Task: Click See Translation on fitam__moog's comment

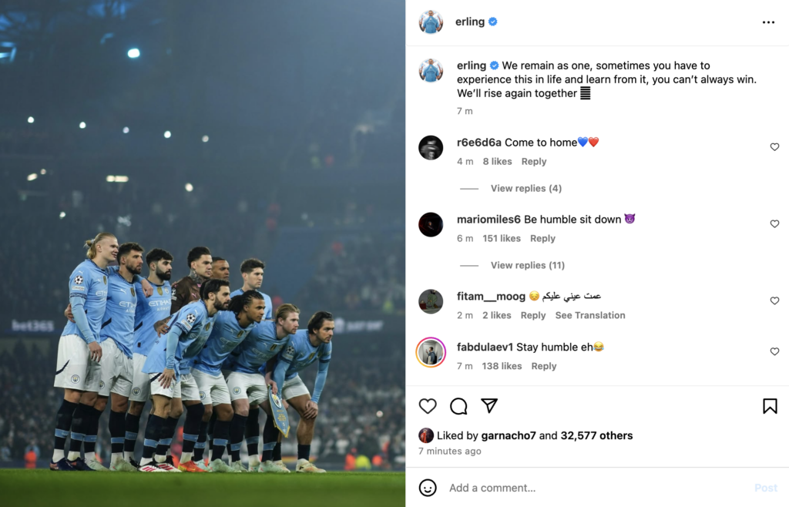Action: [x=589, y=315]
